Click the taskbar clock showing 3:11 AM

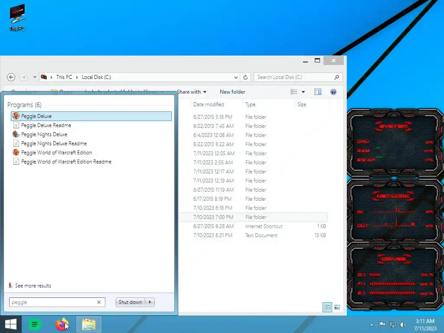[x=425, y=325]
